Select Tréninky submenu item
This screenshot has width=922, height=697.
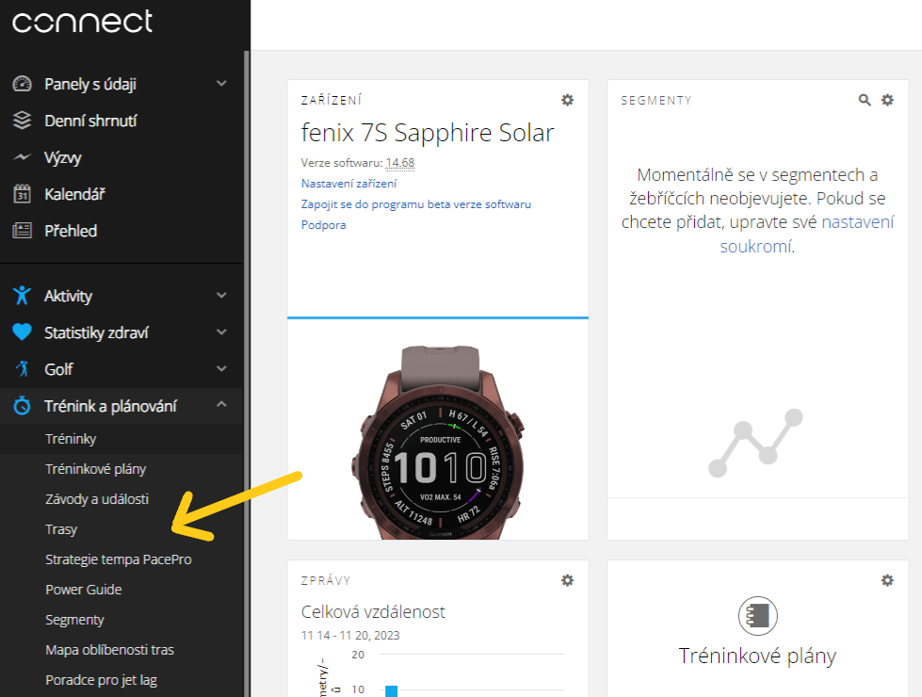71,439
